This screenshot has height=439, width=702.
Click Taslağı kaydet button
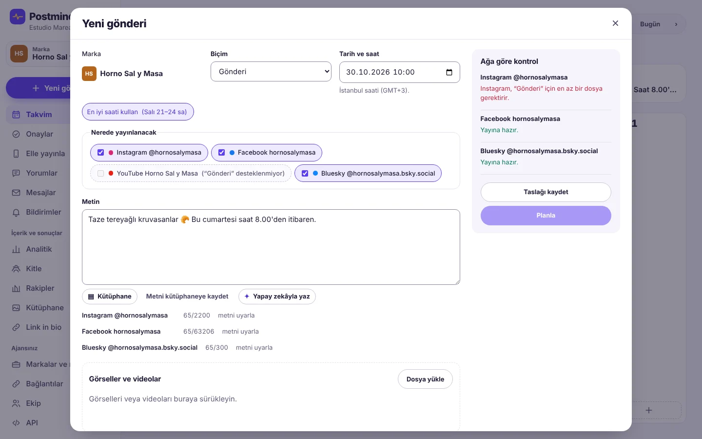(x=546, y=192)
